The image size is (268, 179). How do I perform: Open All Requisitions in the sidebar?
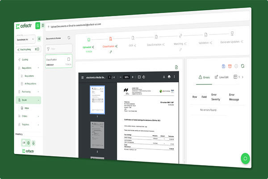[x=30, y=84]
